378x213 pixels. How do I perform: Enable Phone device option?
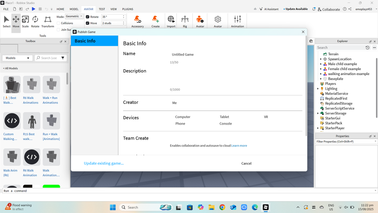point(180,124)
